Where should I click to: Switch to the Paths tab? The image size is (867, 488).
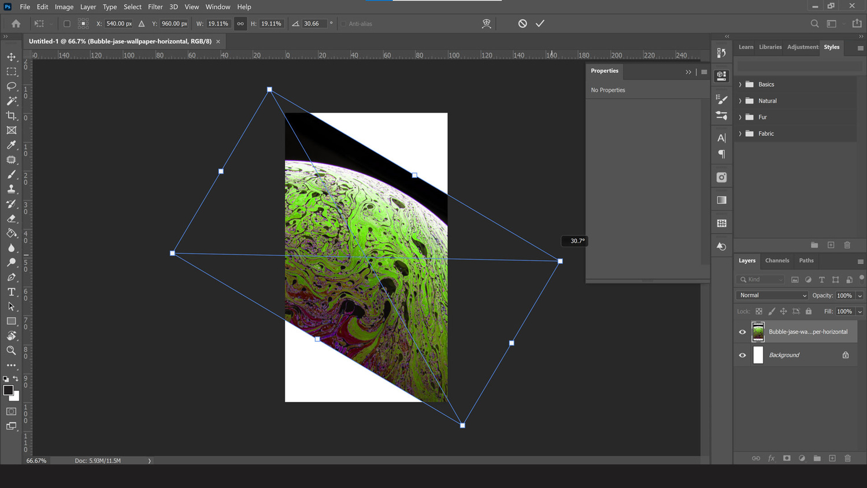[806, 261]
